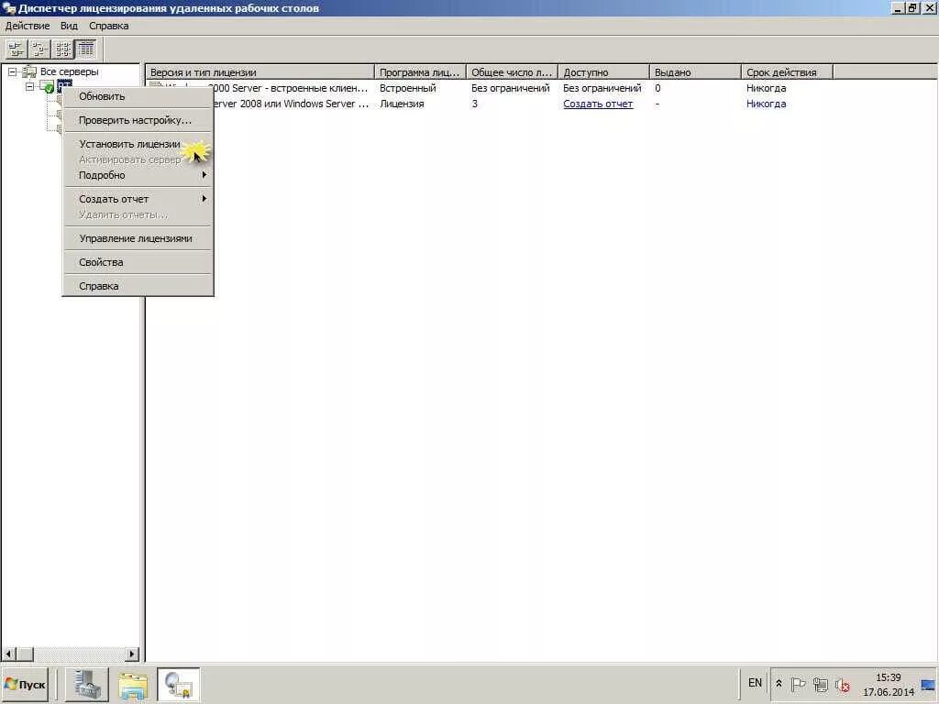Choose Обновить in the context menu
Viewport: 939px width, 704px height.
(138, 96)
